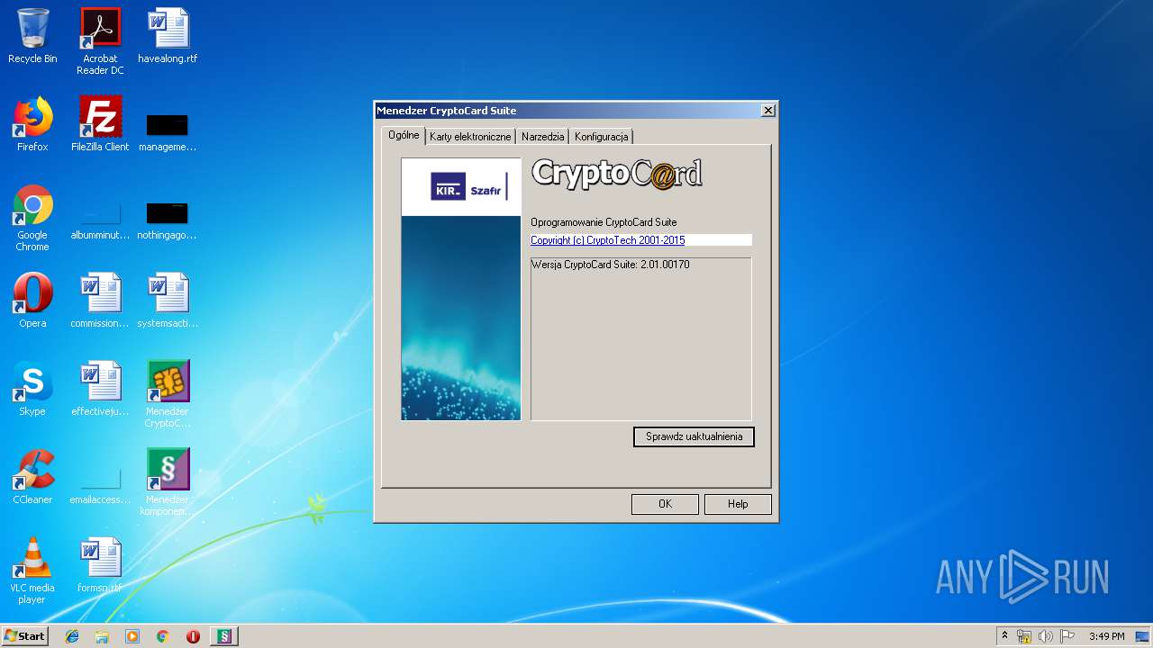The image size is (1153, 648).
Task: Open Help in CryptoCard dialog
Action: pos(738,504)
